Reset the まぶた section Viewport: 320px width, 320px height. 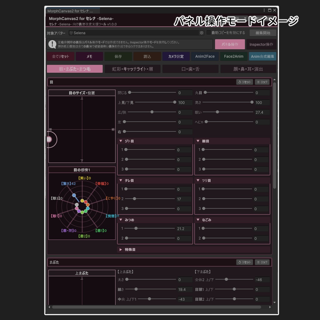pyautogui.click(x=244, y=262)
